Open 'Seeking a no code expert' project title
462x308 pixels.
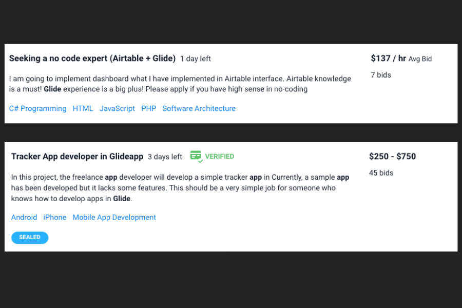point(92,59)
